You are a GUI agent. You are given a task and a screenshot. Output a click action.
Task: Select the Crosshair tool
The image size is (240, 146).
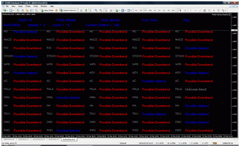coord(185,10)
